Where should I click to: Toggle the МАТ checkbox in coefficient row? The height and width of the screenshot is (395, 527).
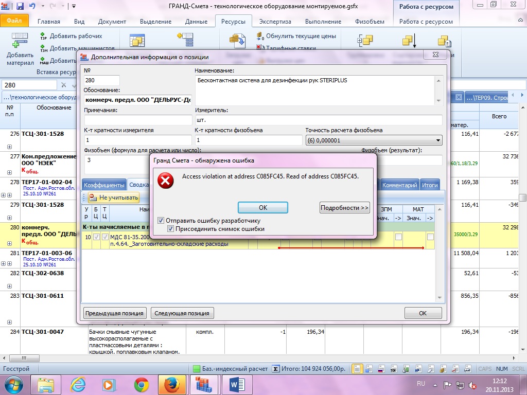[430, 237]
